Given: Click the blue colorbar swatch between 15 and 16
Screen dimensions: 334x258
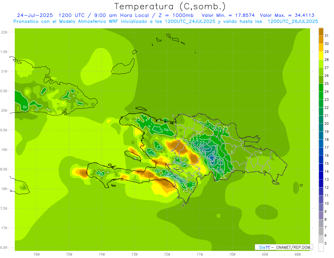Looking at the screenshot, I should click(321, 159).
